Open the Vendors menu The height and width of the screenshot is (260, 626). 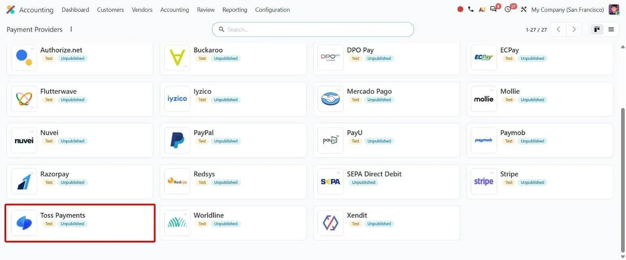point(142,9)
